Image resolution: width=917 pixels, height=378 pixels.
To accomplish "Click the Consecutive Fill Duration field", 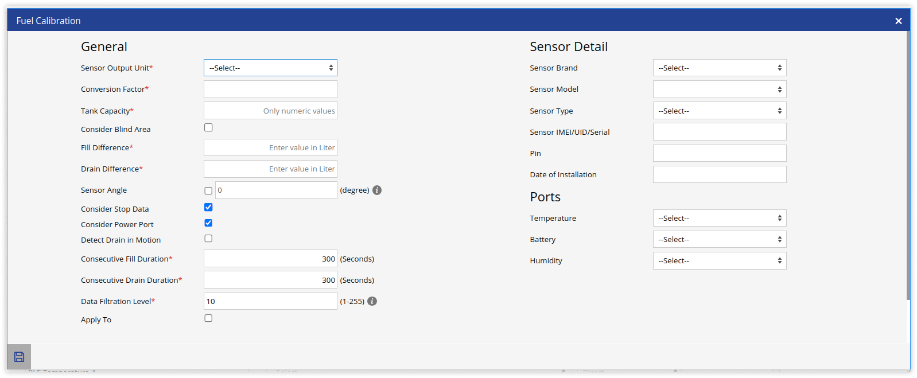I will click(x=270, y=259).
